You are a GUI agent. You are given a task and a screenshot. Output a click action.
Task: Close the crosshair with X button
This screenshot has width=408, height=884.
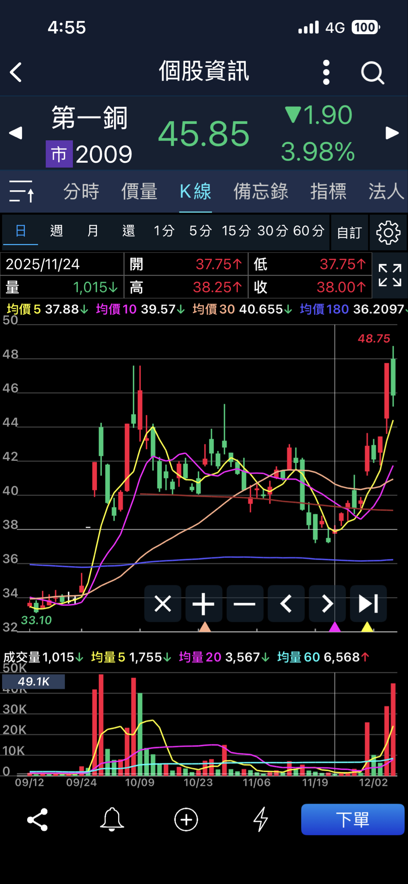(163, 604)
